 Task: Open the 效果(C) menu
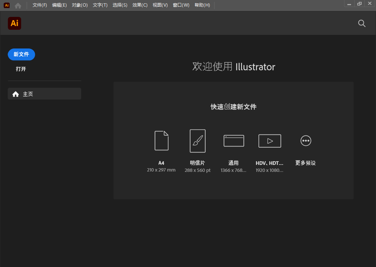(x=140, y=5)
